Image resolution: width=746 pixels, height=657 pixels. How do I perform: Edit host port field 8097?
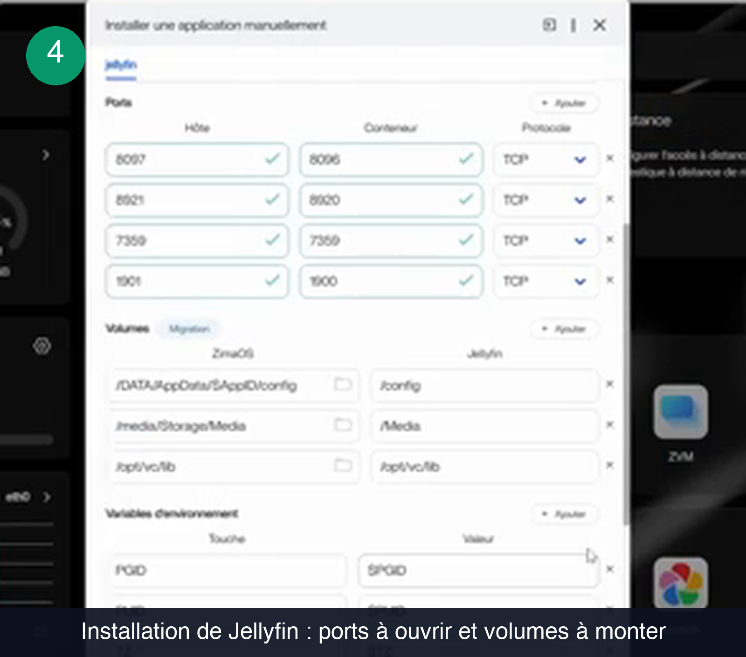coord(197,160)
